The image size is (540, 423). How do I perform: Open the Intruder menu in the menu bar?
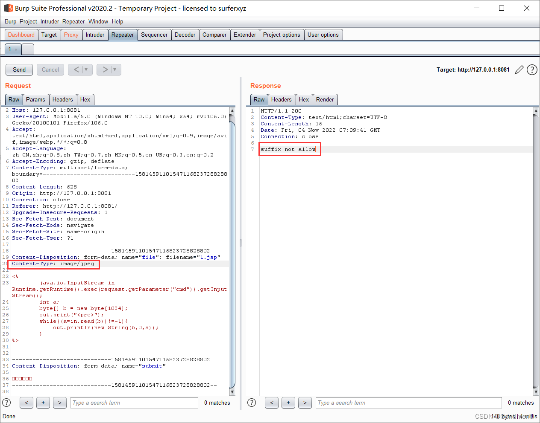tap(50, 21)
